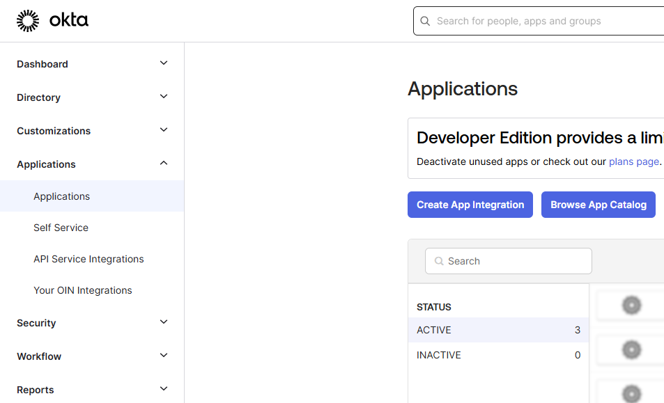664x403 pixels.
Task: Expand the Directory menu chevron
Action: click(164, 97)
